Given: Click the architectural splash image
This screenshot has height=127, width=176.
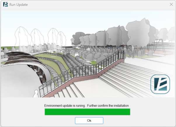Looking at the screenshot, I should (x=88, y=54).
